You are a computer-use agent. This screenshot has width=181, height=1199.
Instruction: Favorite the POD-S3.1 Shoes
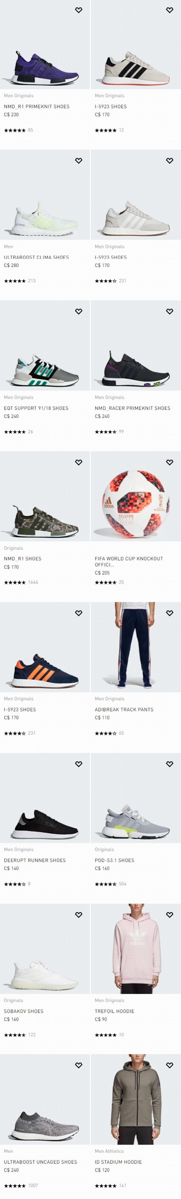[x=169, y=764]
